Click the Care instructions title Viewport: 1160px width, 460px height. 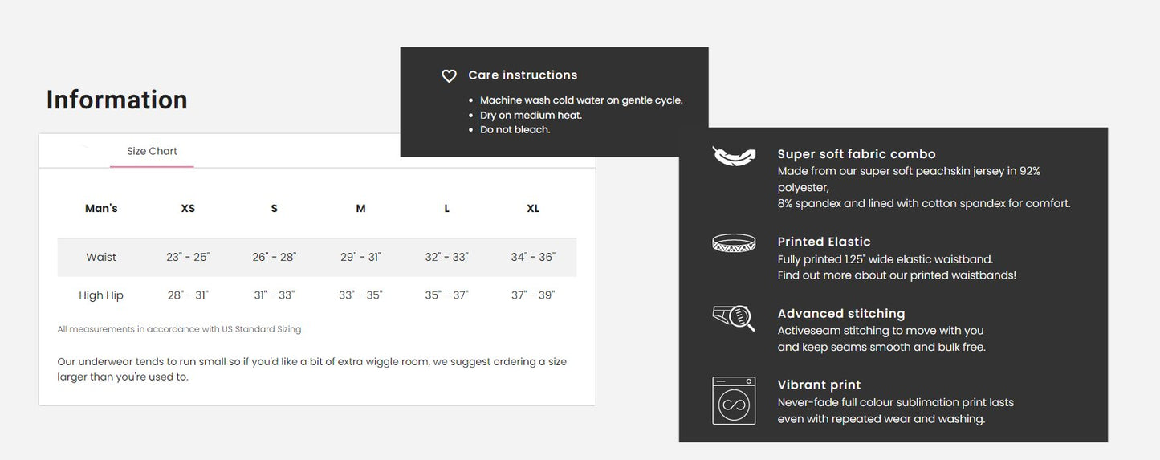point(523,75)
